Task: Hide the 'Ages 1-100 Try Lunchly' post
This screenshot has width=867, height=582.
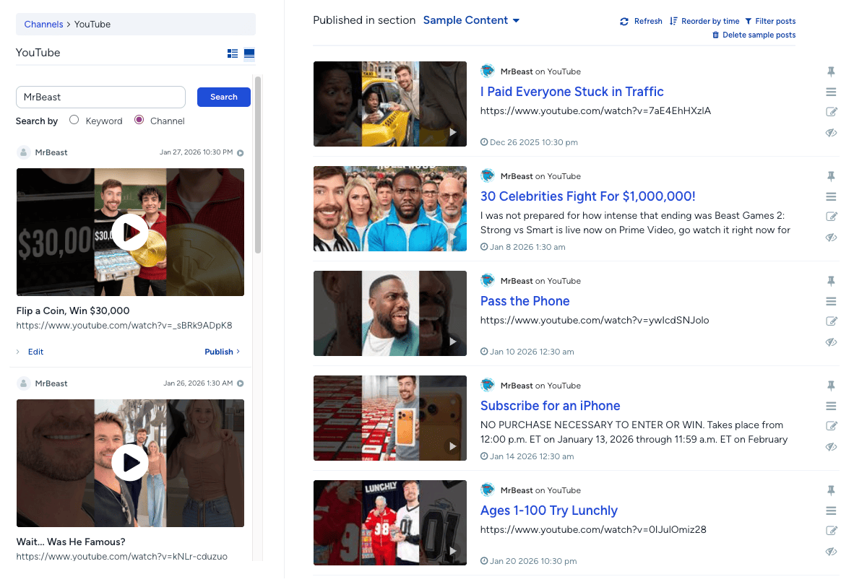Action: pos(831,552)
